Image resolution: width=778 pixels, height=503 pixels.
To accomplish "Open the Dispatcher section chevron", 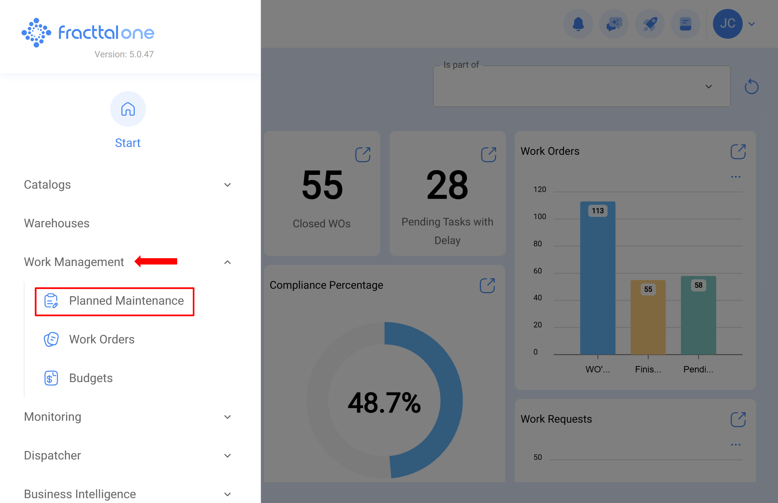I will (227, 455).
